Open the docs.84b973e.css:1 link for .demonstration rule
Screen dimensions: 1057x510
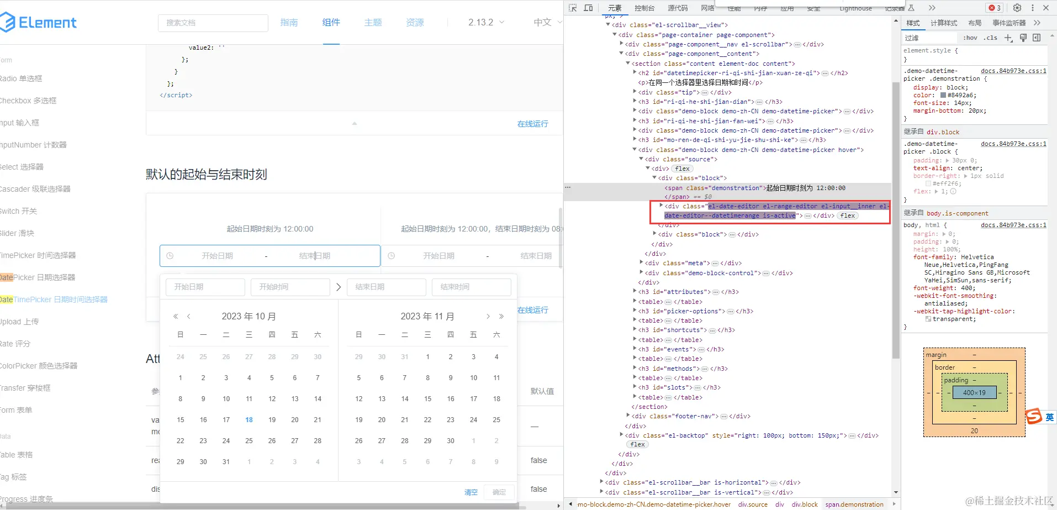[x=1013, y=71]
